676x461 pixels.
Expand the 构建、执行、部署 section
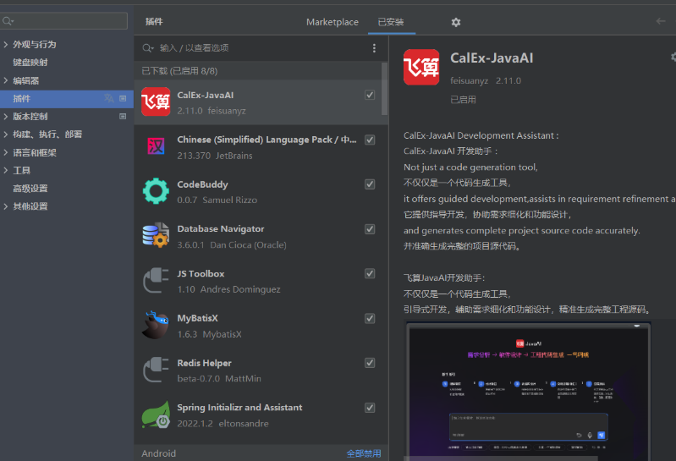[x=6, y=134]
